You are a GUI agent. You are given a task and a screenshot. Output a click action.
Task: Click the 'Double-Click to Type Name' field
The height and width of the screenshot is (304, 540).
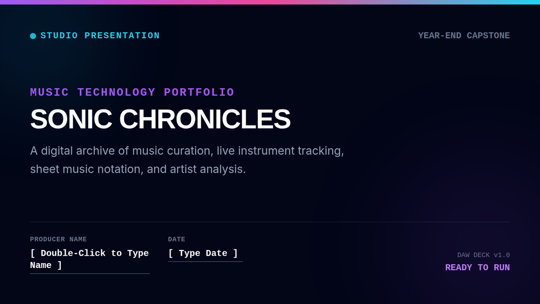click(x=90, y=259)
